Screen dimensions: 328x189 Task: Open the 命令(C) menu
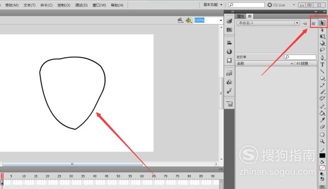point(46,5)
